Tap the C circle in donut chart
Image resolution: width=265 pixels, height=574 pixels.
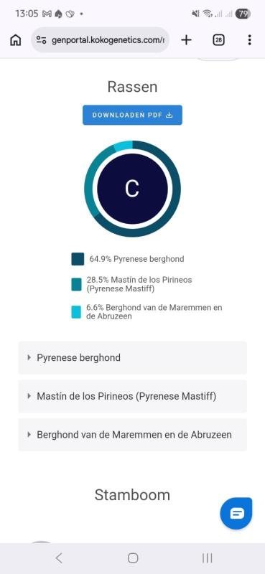[x=132, y=189]
